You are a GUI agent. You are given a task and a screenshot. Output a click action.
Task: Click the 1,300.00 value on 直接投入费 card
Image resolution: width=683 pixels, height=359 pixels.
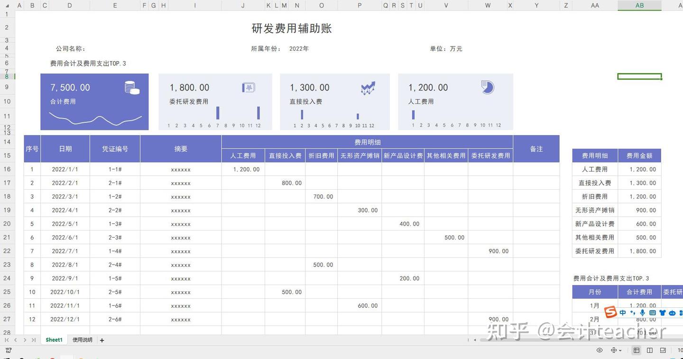click(310, 88)
